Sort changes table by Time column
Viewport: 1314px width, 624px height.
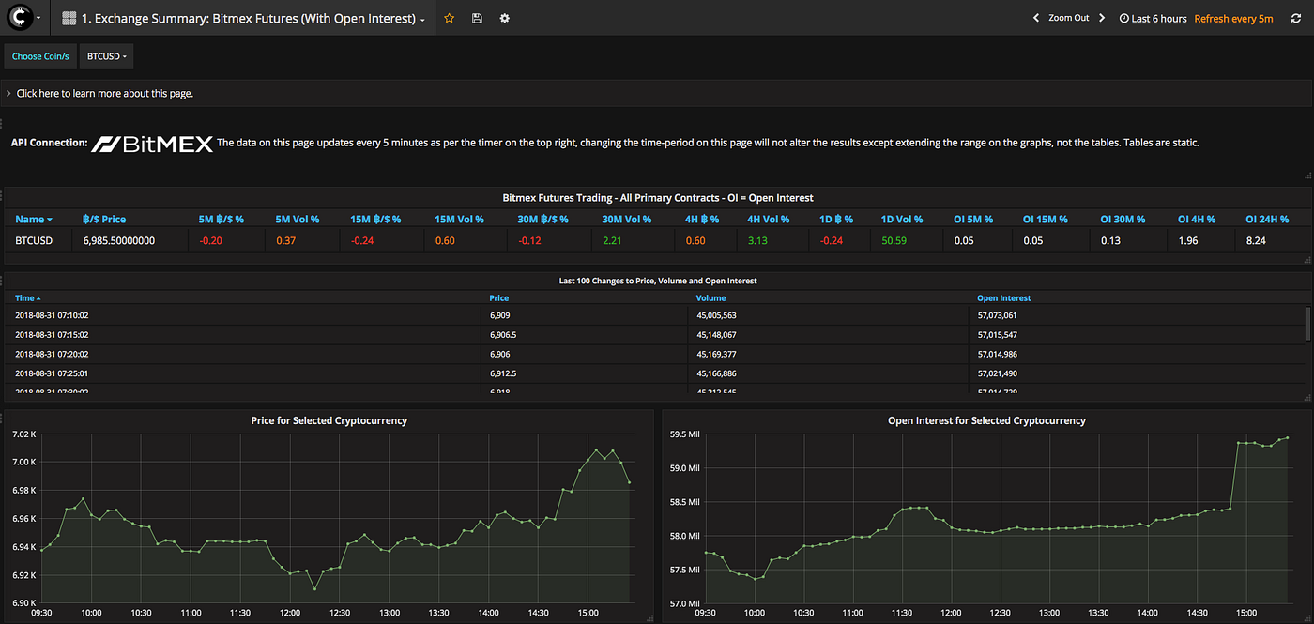[27, 297]
